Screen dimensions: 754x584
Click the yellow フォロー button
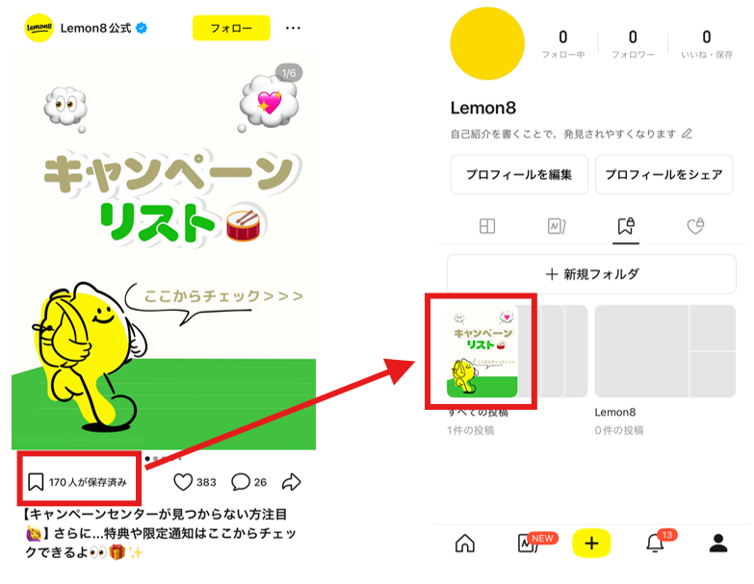[231, 28]
